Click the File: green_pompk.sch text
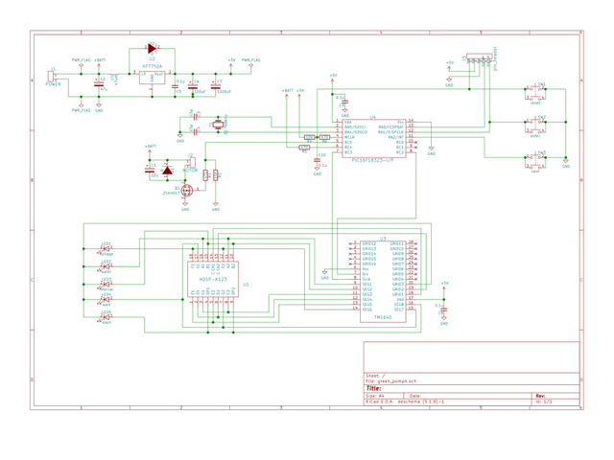This screenshot has width=614, height=460. pos(390,381)
